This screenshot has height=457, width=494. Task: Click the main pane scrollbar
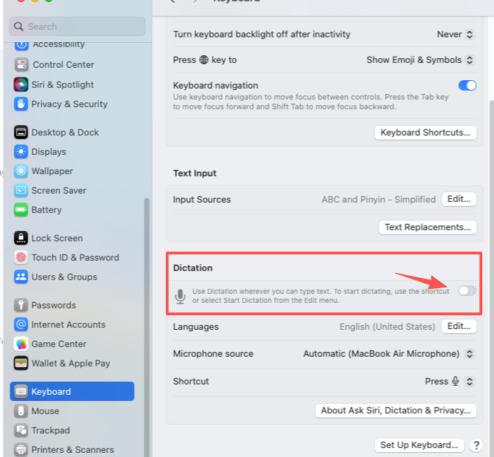[x=491, y=277]
